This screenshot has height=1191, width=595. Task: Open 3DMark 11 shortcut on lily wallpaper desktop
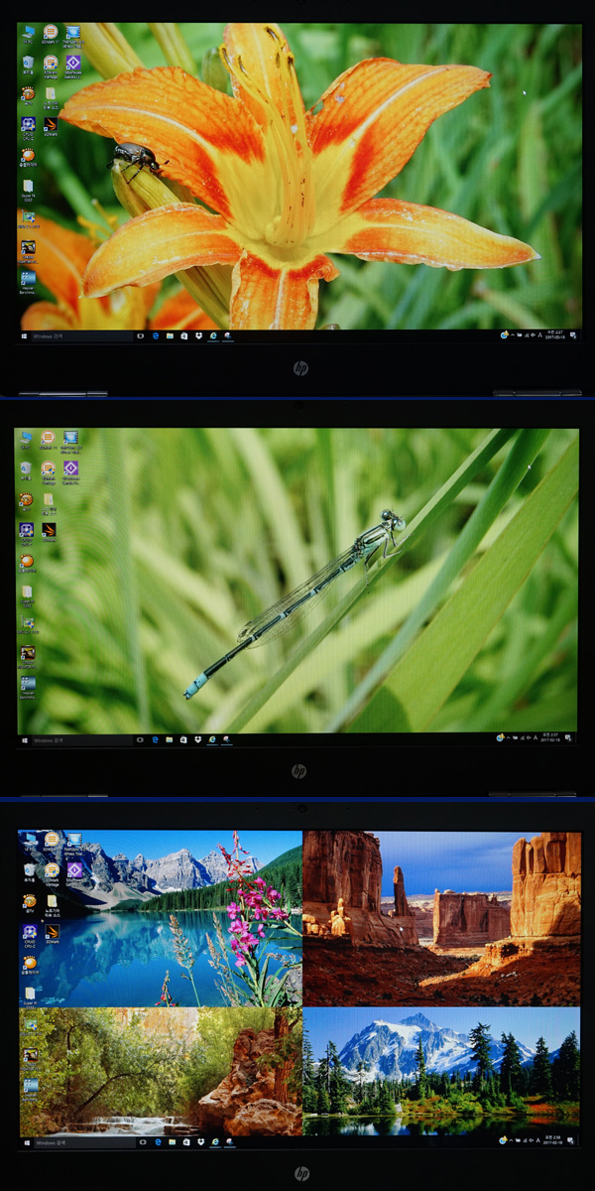click(x=51, y=35)
